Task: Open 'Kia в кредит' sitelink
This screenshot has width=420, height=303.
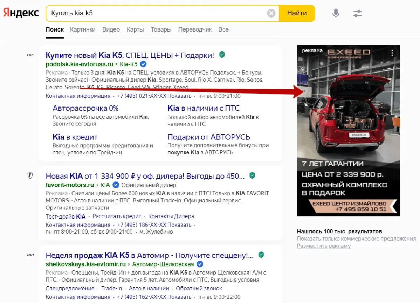Action: tap(75, 137)
